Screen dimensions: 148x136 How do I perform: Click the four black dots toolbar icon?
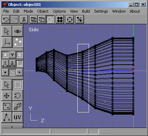click(x=60, y=19)
